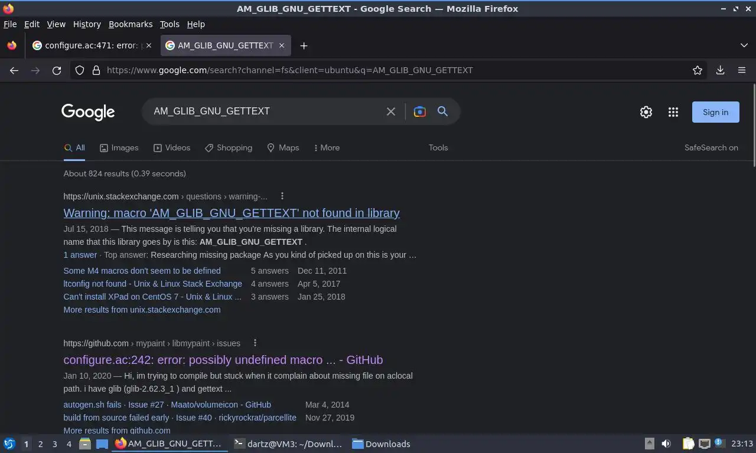Open Google quick settings gear

pos(646,112)
